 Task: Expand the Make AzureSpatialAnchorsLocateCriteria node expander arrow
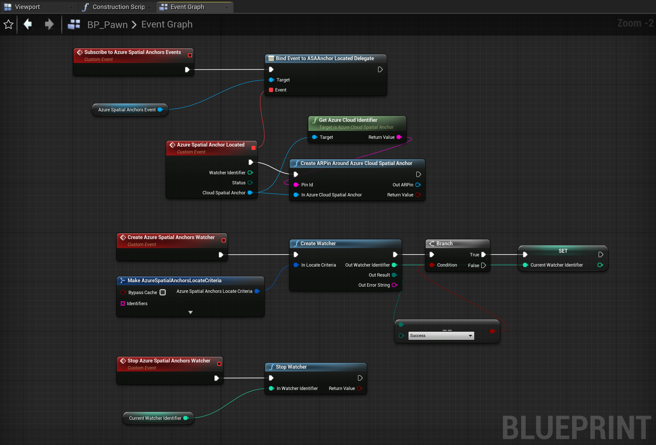[190, 312]
